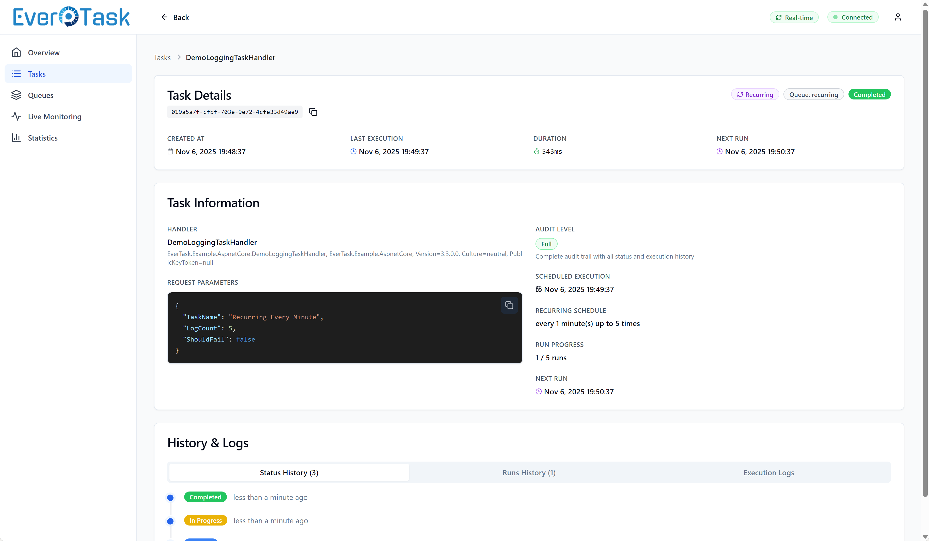Toggle the Real-time refresh badge
Screen dimensions: 929x541
click(794, 17)
